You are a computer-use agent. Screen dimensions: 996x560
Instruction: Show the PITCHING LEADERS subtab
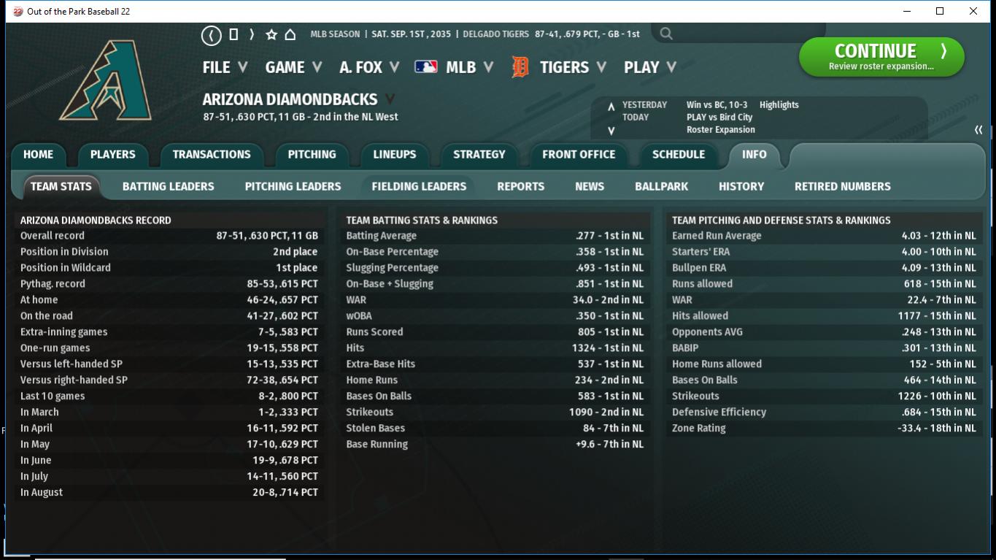[x=293, y=186]
